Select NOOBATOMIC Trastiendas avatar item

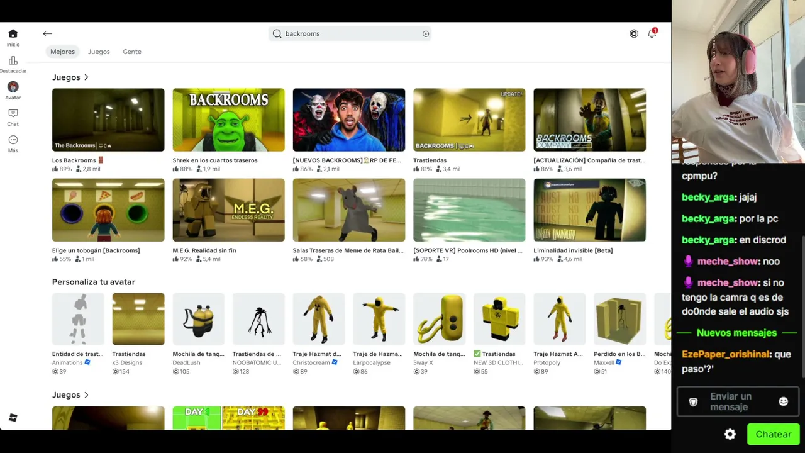[258, 319]
